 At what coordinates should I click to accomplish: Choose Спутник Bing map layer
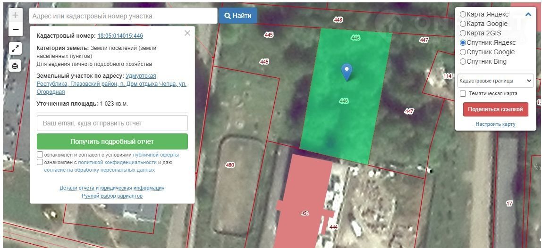(x=463, y=62)
